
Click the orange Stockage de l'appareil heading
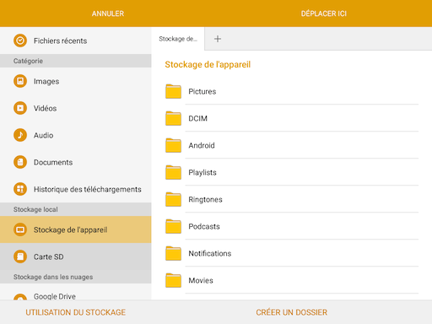pos(208,64)
